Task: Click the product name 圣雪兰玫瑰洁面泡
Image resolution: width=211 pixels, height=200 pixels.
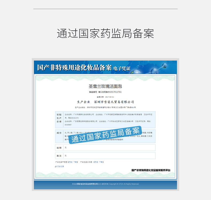Action: pos(105,86)
